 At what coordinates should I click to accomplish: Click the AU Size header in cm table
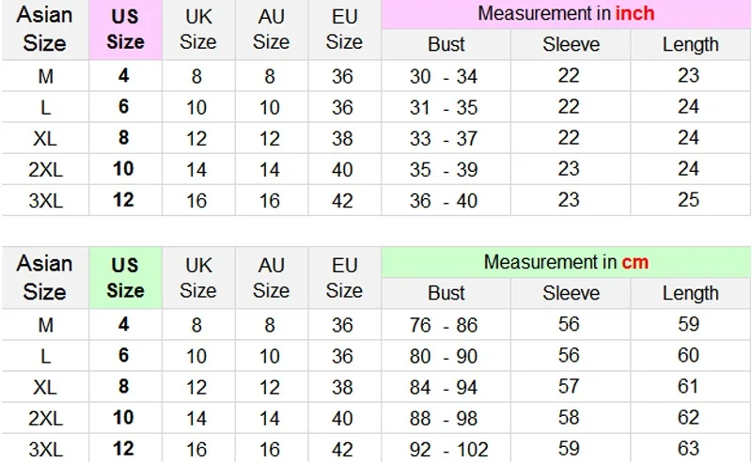[x=272, y=278]
